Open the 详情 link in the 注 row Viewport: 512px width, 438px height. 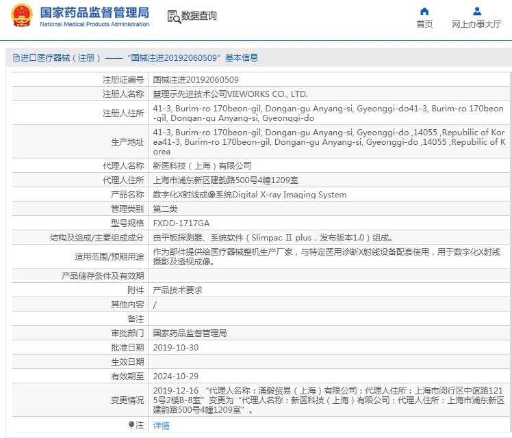click(161, 425)
